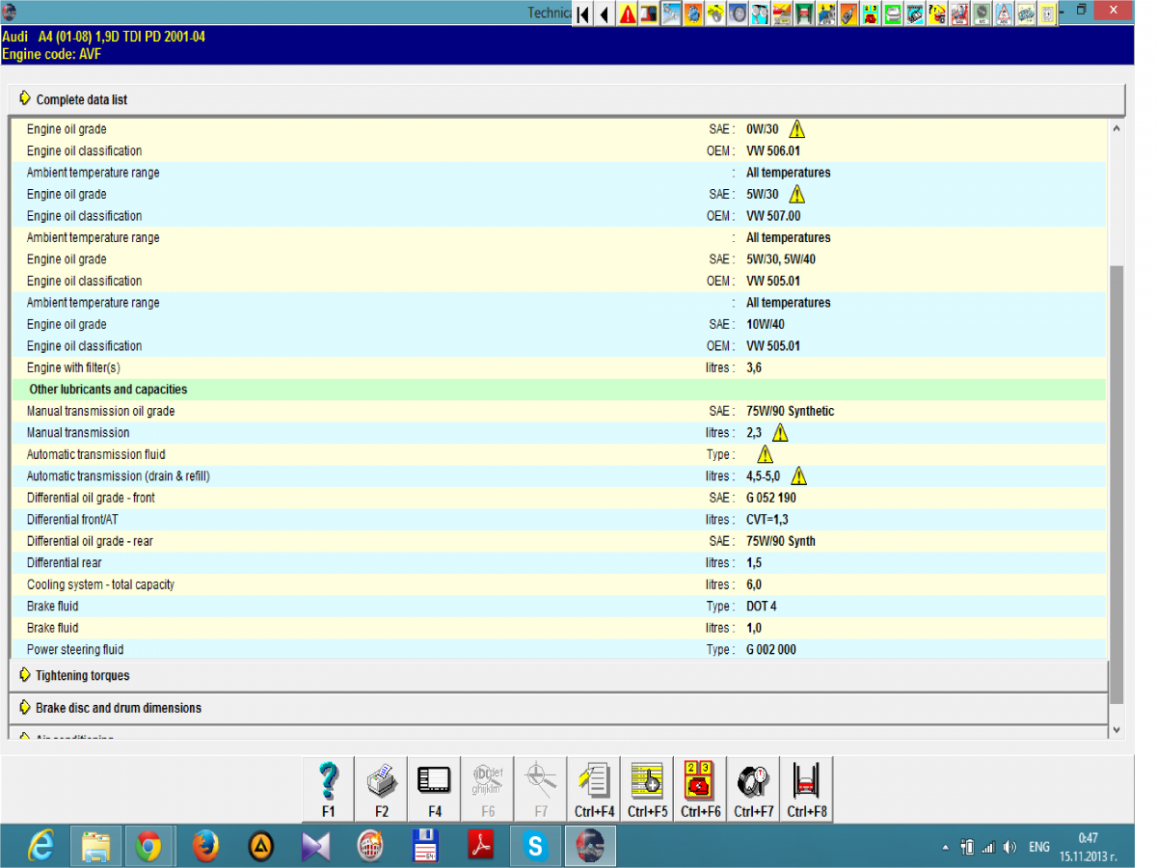Viewport: 1157px width, 868px height.
Task: Click the F4 screen display button
Action: click(x=435, y=789)
